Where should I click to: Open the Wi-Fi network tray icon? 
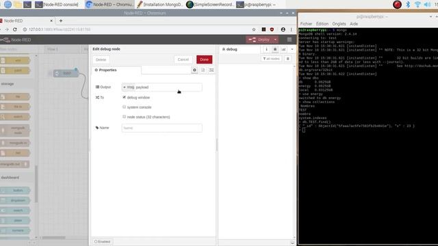click(417, 5)
